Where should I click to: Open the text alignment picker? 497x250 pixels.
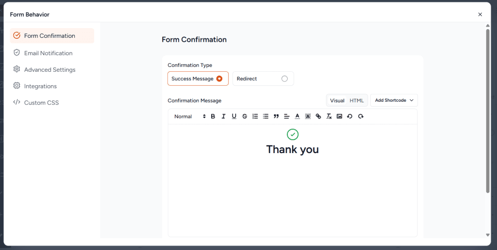[x=287, y=116]
